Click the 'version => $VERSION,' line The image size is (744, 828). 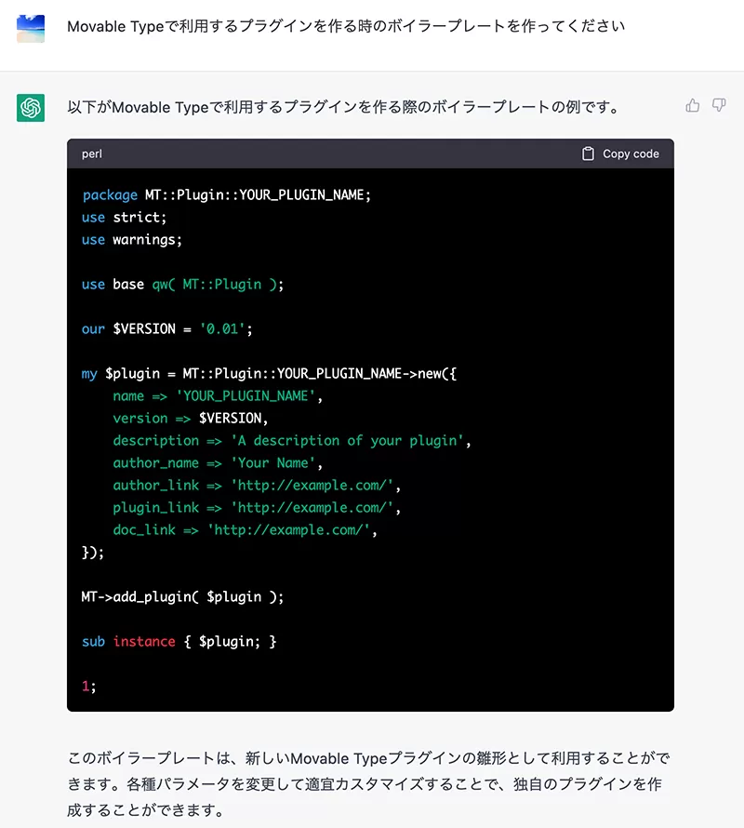click(x=191, y=419)
